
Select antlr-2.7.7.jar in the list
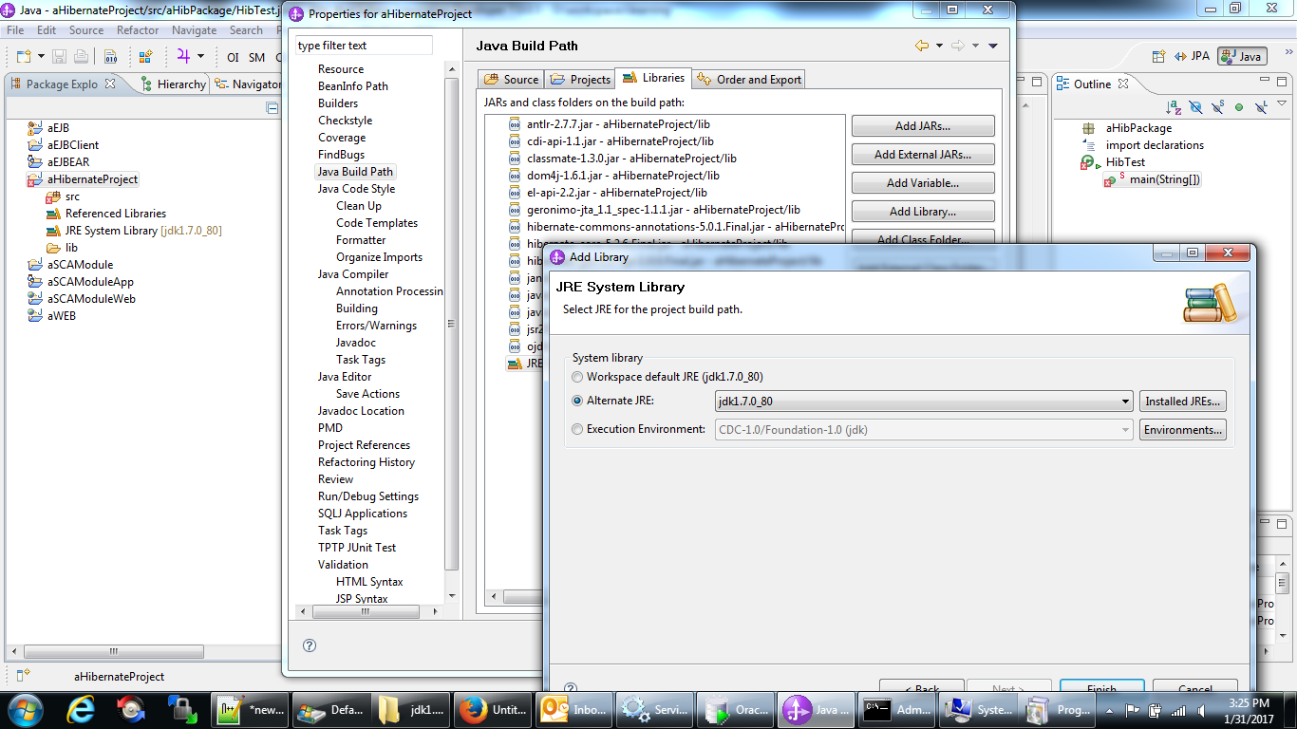[618, 124]
